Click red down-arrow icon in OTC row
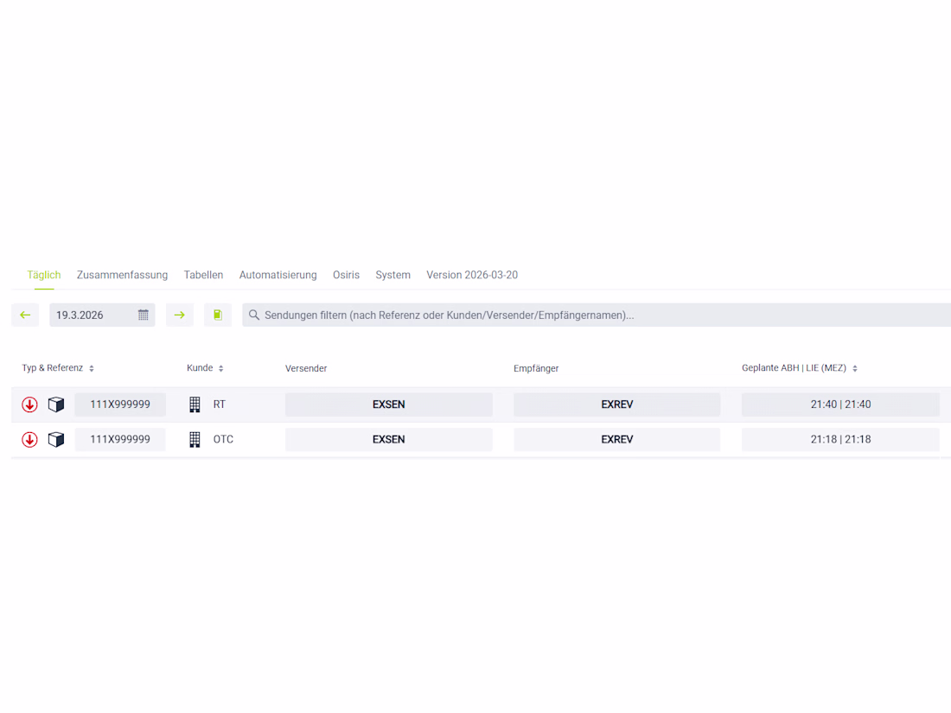 (29, 440)
